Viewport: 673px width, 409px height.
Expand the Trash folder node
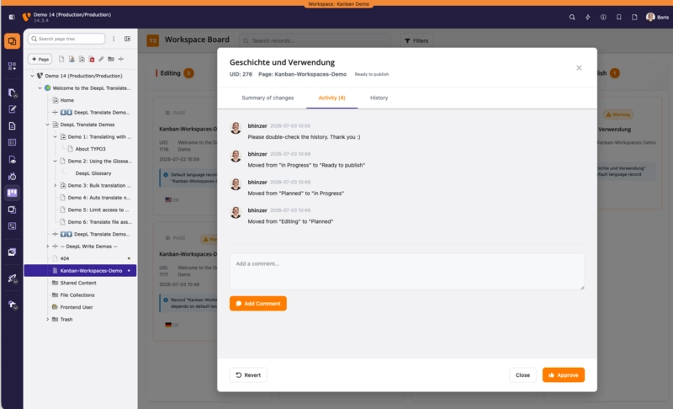coord(48,319)
